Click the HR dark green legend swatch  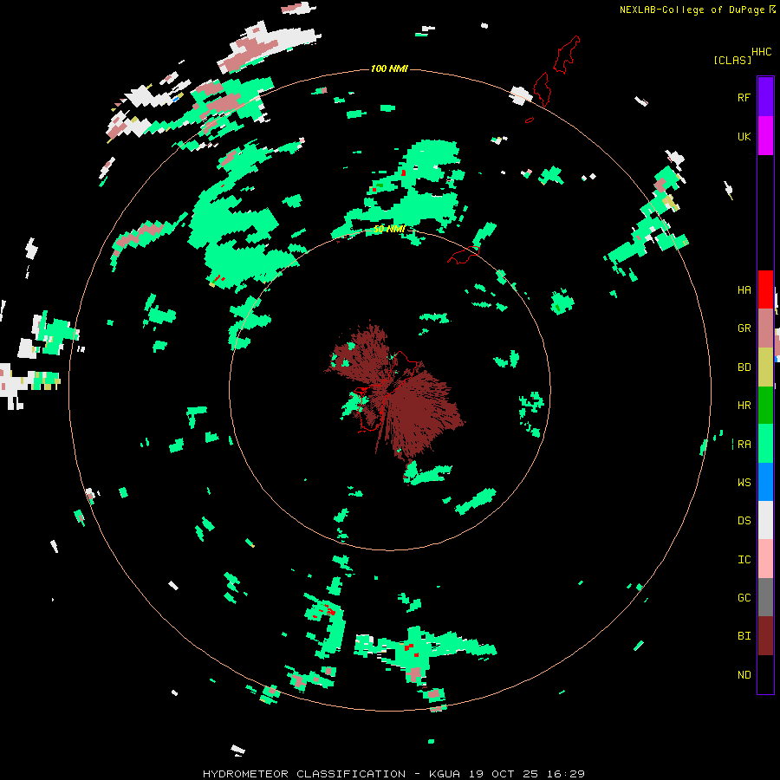(x=765, y=405)
